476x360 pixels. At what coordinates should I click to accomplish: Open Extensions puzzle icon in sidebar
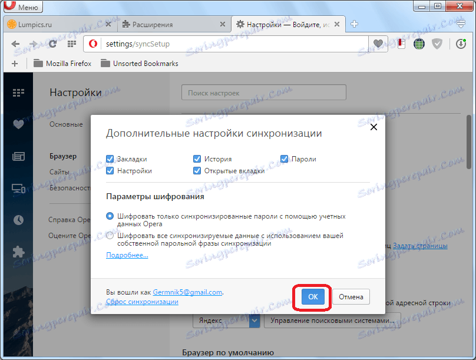pos(18,252)
